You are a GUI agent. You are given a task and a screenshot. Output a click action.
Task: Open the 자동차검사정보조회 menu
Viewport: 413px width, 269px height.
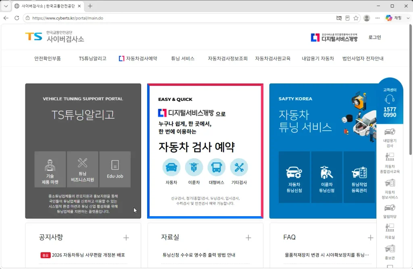pos(227,58)
